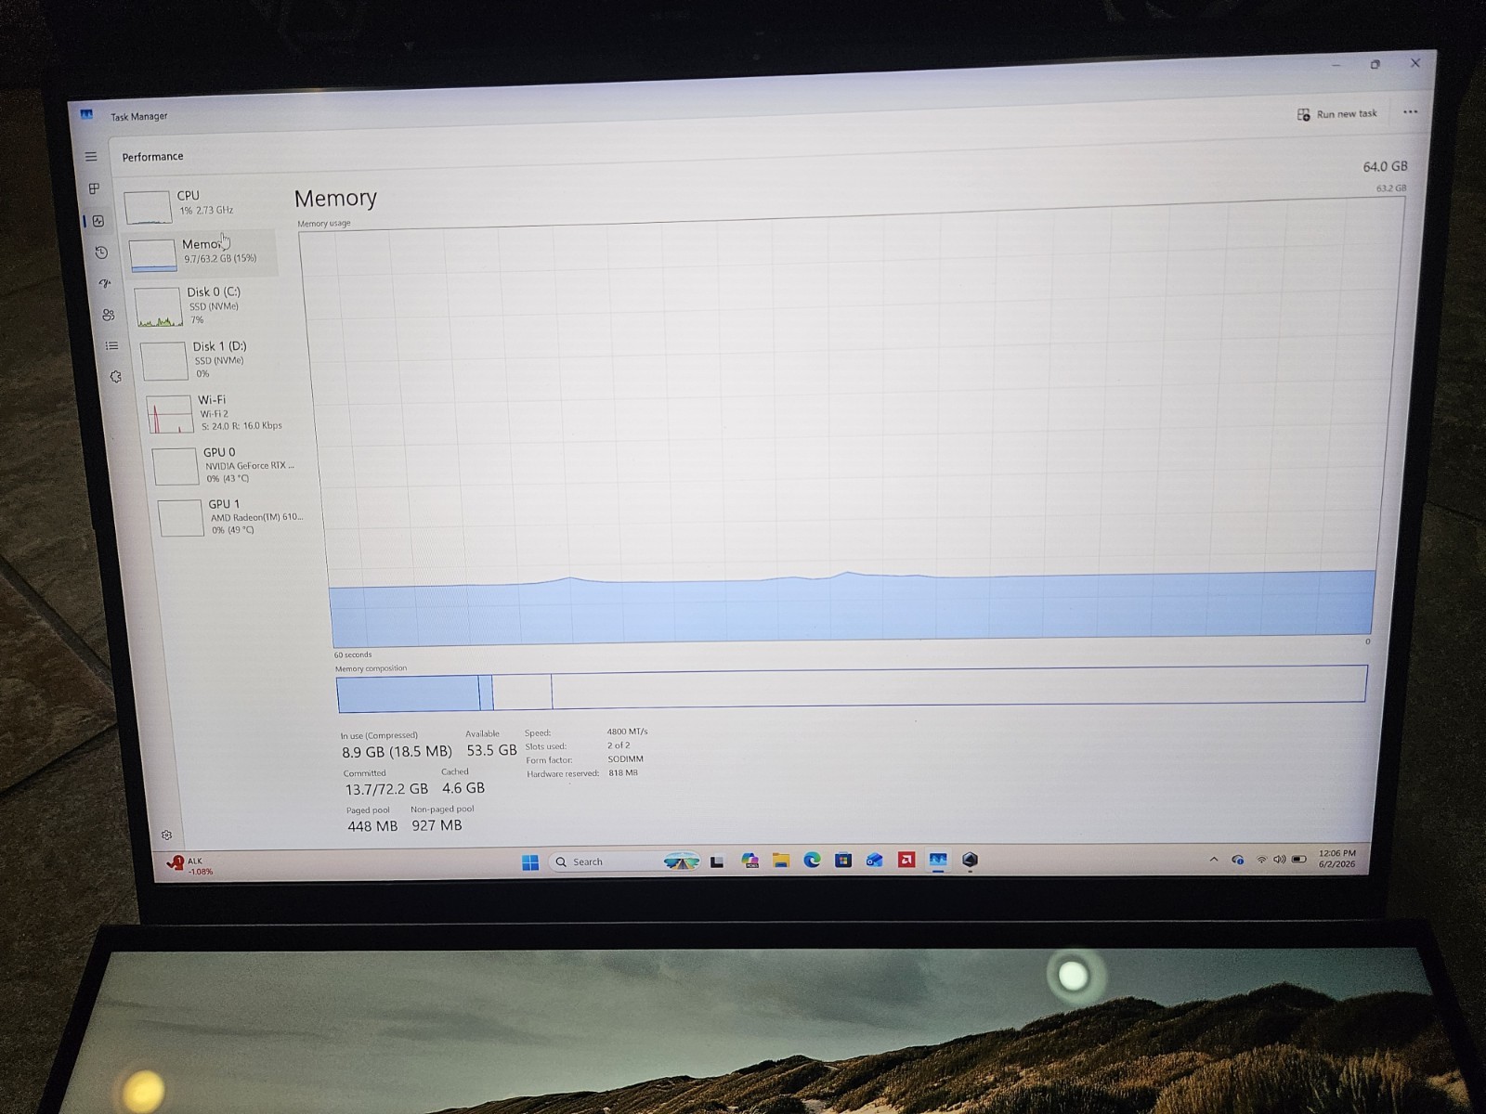Launch Microsoft Edge from the taskbar
Screen dimensions: 1486x1114
tap(812, 861)
